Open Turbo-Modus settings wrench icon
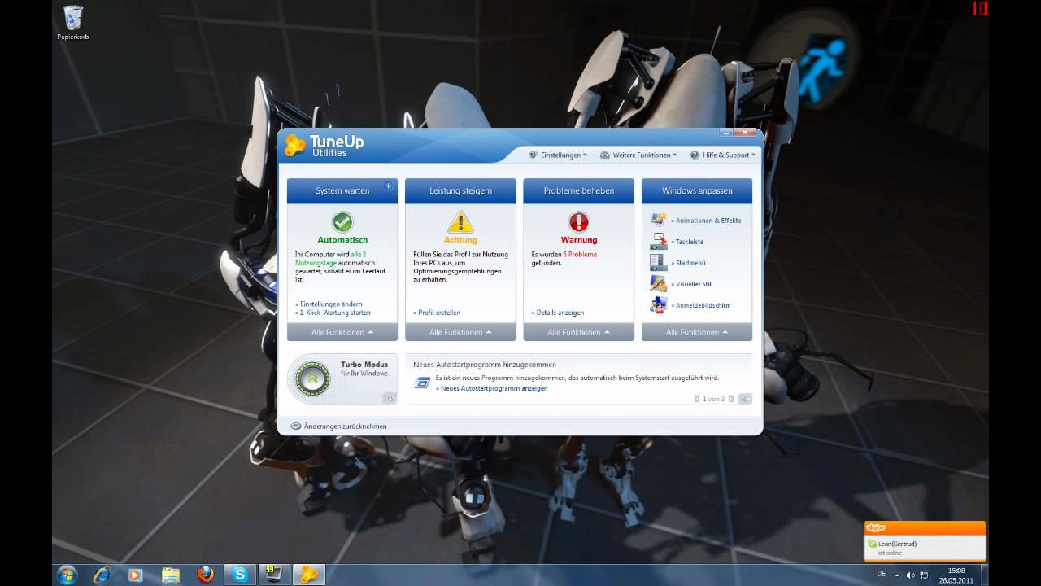Image resolution: width=1041 pixels, height=586 pixels. click(390, 398)
